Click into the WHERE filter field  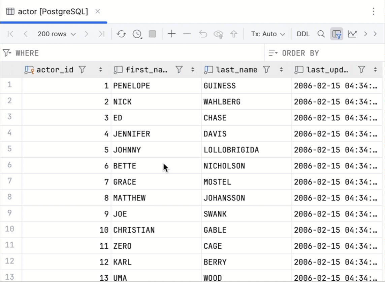click(x=135, y=53)
